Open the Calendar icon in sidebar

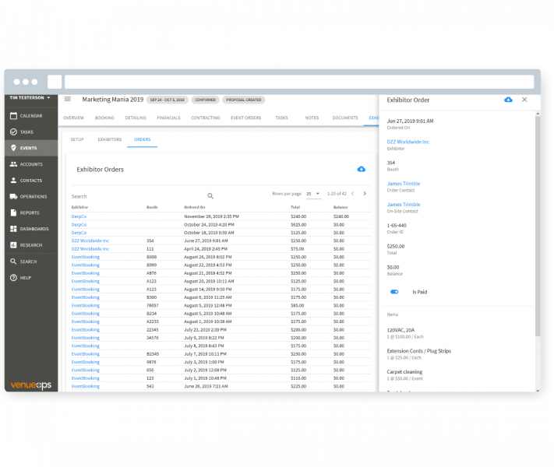(13, 116)
